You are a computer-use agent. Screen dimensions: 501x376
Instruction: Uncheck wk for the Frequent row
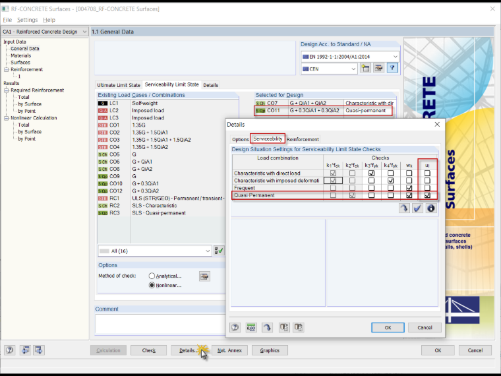pos(409,188)
